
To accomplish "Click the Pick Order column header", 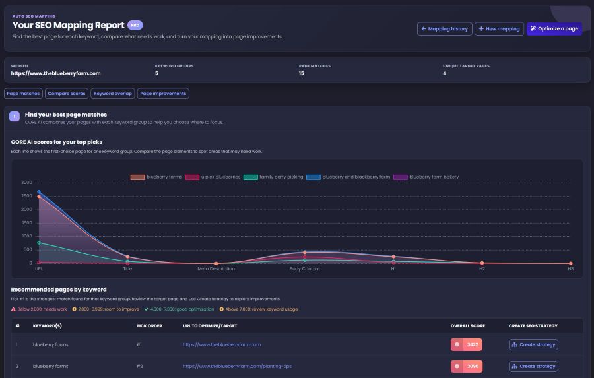I will [x=149, y=326].
